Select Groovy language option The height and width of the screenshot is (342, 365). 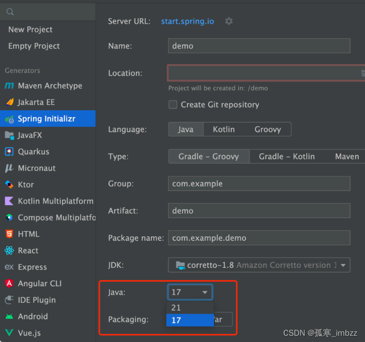pos(268,130)
